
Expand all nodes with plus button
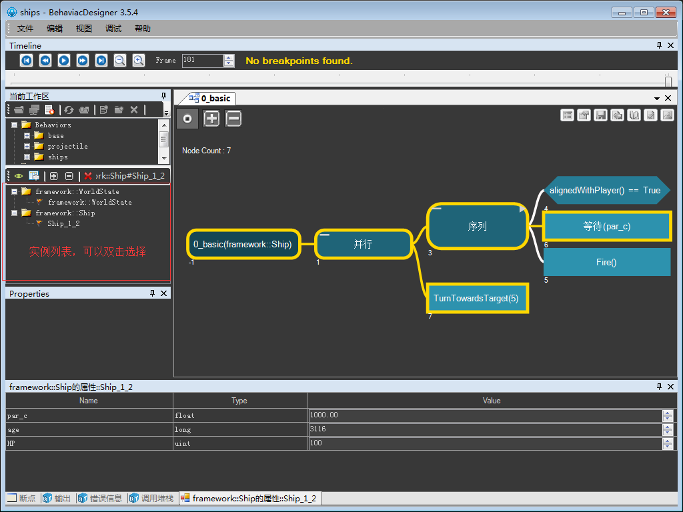pyautogui.click(x=211, y=119)
